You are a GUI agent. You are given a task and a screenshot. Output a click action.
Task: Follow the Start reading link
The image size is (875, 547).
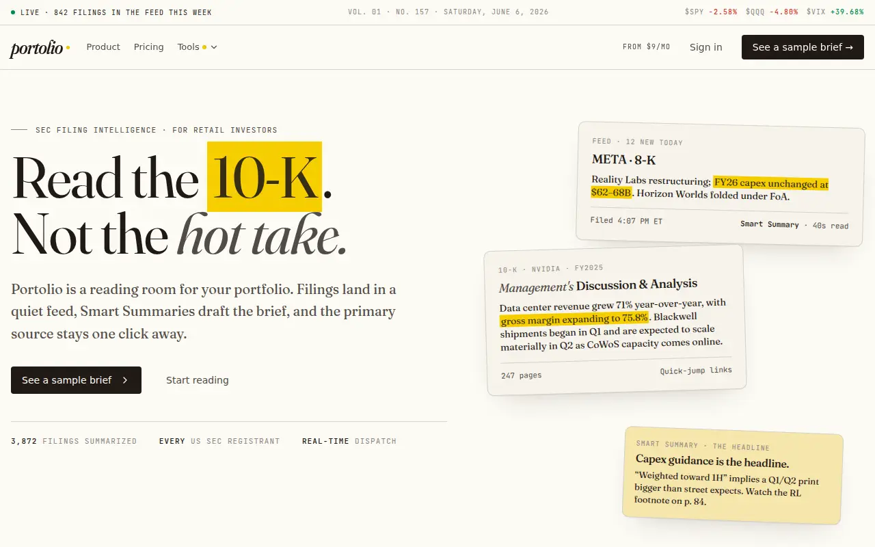pos(198,380)
